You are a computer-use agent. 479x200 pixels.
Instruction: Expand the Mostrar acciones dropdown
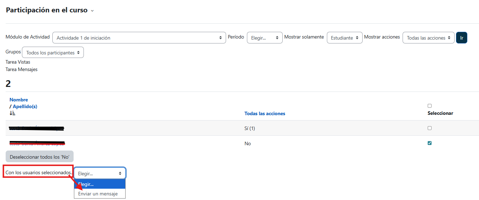428,38
